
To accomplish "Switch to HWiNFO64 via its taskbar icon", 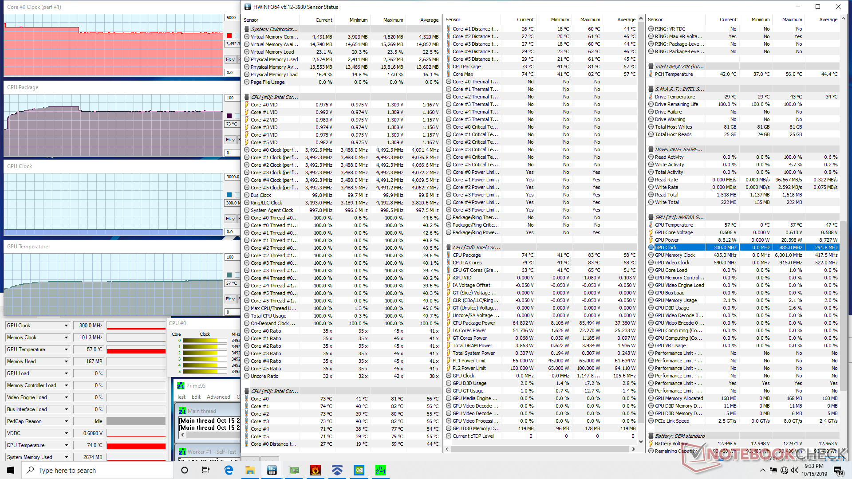I will pos(272,470).
